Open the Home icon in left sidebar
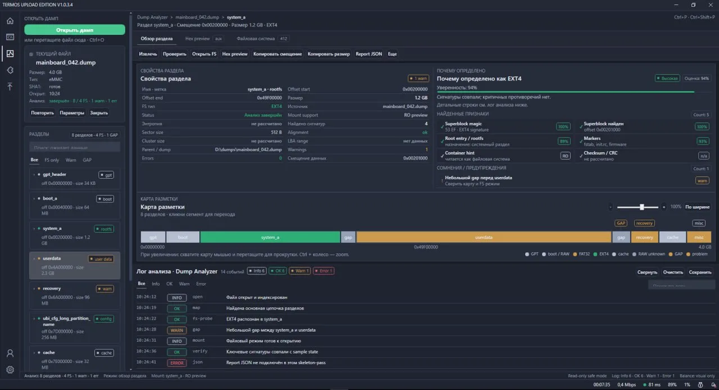Image resolution: width=719 pixels, height=390 pixels. point(10,21)
